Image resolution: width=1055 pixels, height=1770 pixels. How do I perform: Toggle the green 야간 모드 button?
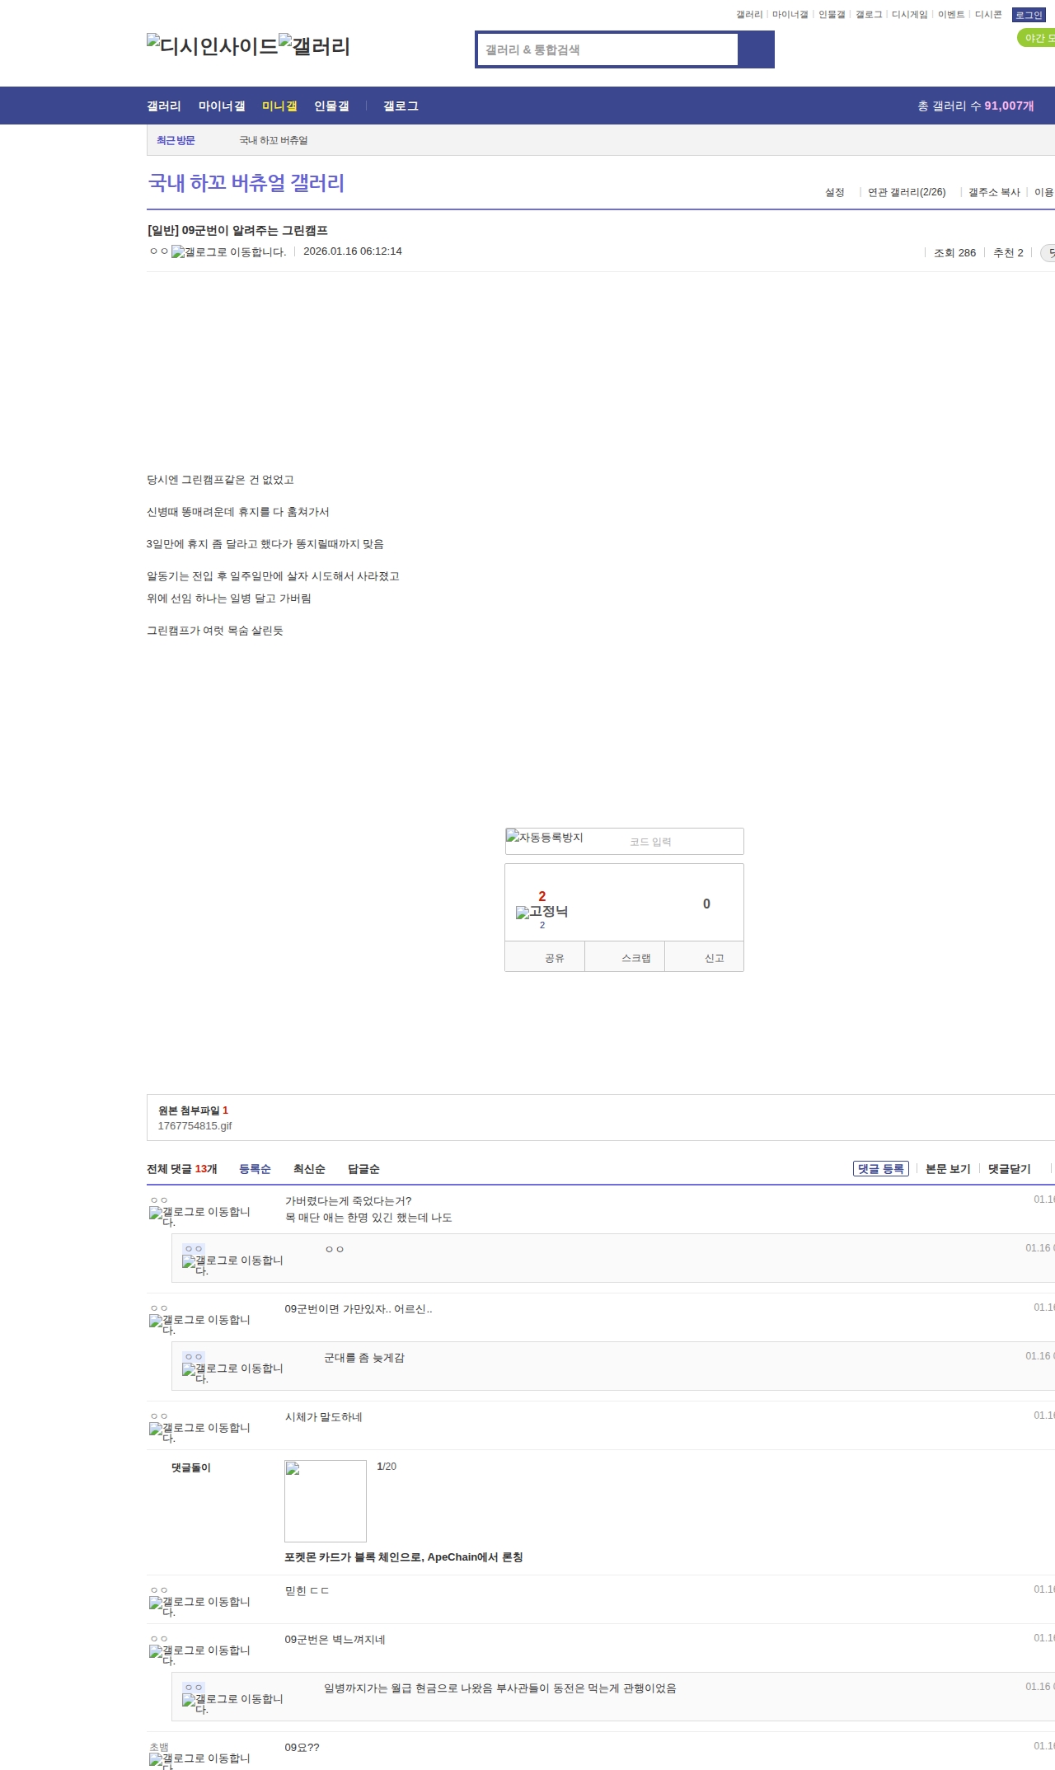pos(1037,38)
